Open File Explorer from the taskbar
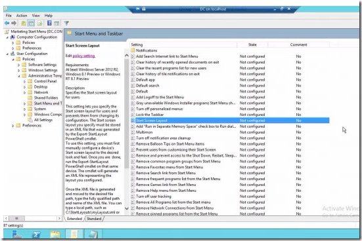Screen dimensions: 362x241 [55, 234]
